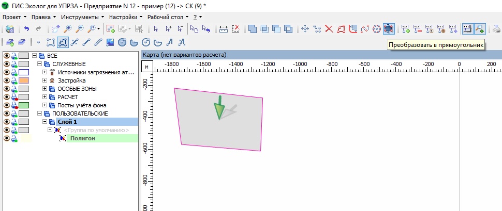Toggle eye icon for Полигон row

coord(7,138)
